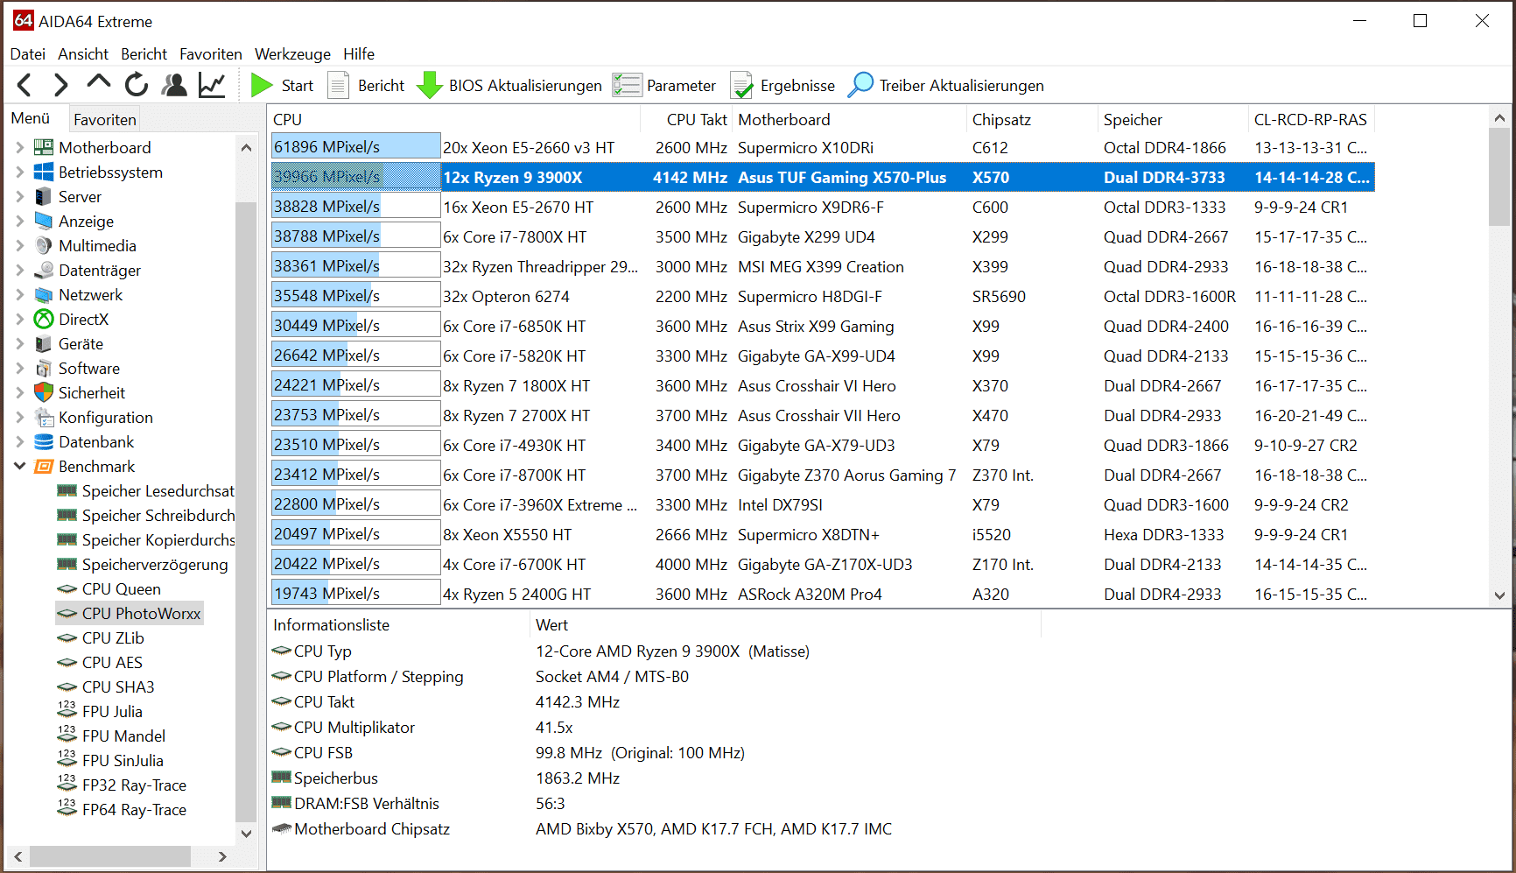This screenshot has width=1516, height=873.
Task: Select the Speicherverzögerung benchmark
Action: pos(155,564)
